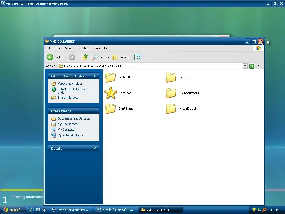Go to My Documents in Other Places
The width and height of the screenshot is (285, 214).
pyautogui.click(x=67, y=124)
